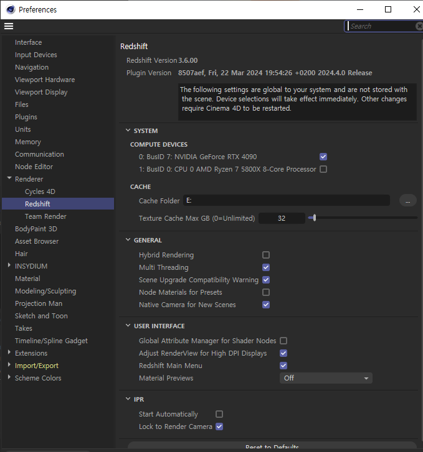The image size is (423, 452).
Task: Collapse the Renderer tree node
Action: [9, 178]
